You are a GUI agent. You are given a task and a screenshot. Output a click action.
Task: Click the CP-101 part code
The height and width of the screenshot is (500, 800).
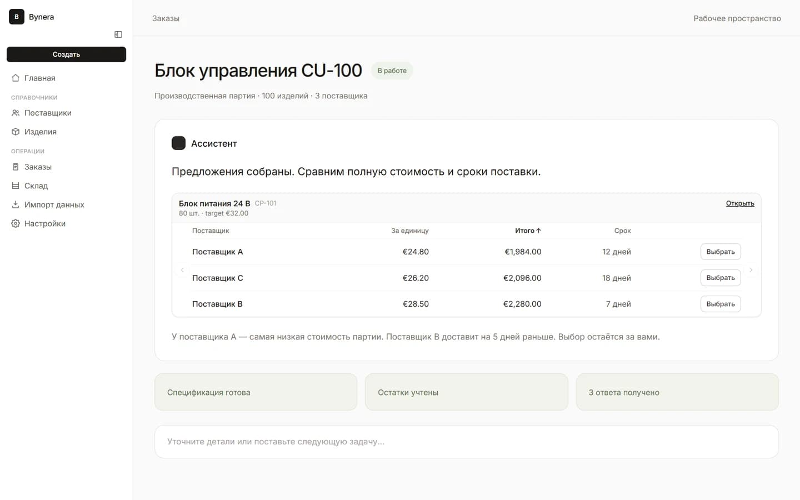266,203
